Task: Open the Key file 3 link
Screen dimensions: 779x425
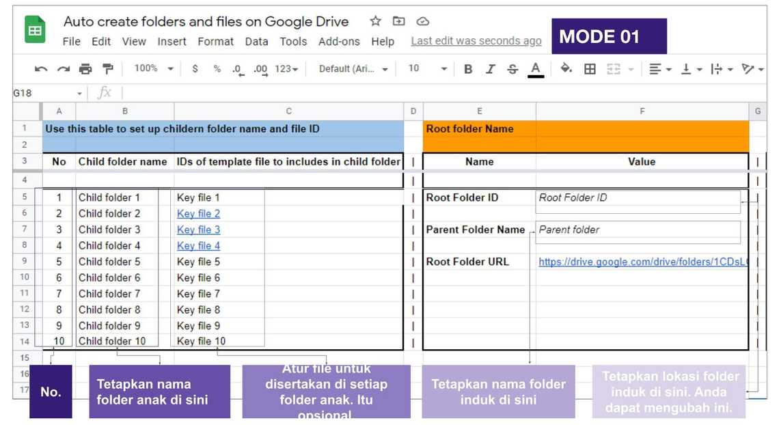Action: point(198,230)
